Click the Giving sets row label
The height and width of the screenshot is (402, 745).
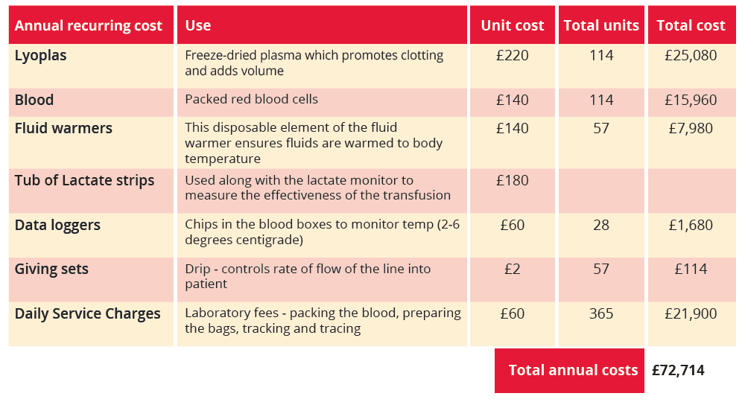click(51, 269)
